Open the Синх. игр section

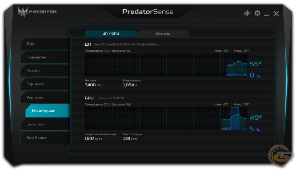(45, 124)
